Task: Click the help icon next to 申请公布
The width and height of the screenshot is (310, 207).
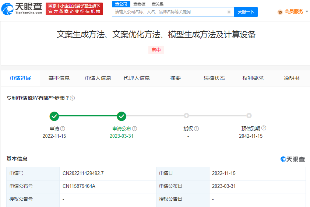Action: tap(134, 129)
